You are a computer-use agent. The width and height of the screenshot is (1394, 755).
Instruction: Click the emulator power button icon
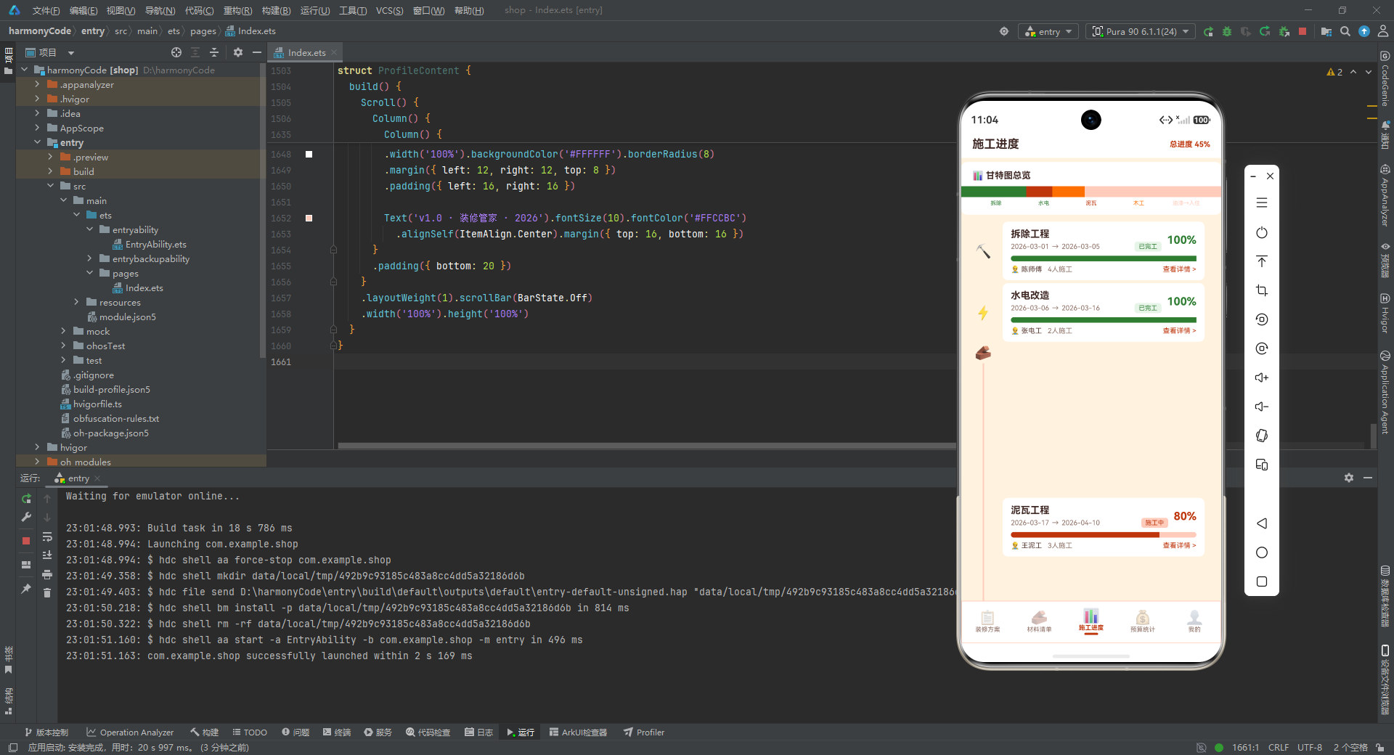coord(1262,232)
